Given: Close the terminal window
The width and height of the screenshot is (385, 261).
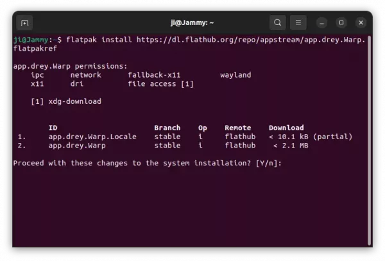Looking at the screenshot, I should [x=361, y=22].
